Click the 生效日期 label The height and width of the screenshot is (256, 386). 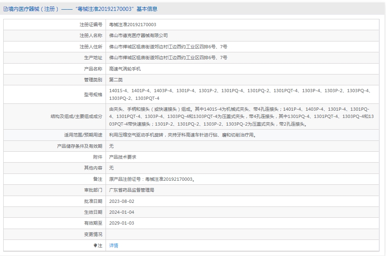(x=93, y=212)
